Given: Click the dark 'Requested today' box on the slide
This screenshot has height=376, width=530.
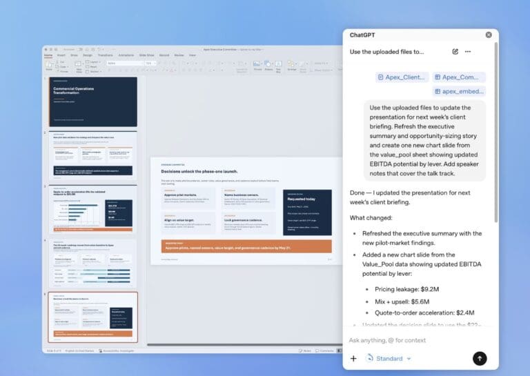Looking at the screenshot, I should (307, 212).
